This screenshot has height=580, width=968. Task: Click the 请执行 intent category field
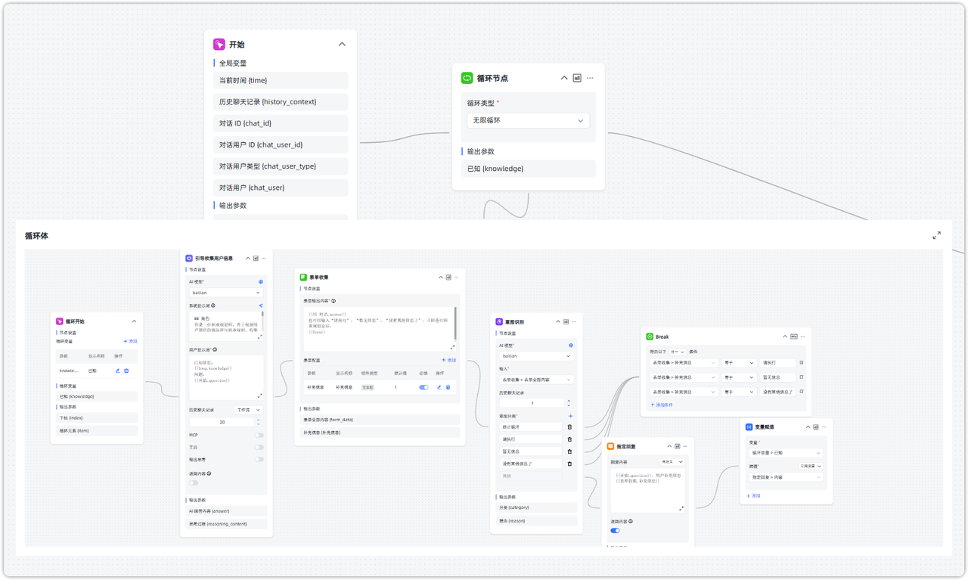click(531, 439)
